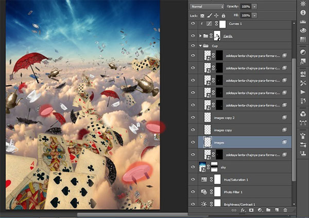
Task: Click the sky layer image thumbnail
Action: tap(203, 167)
